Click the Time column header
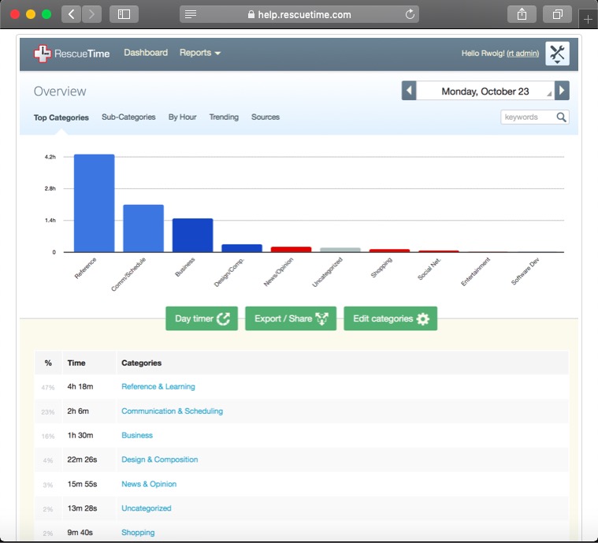Image resolution: width=598 pixels, height=543 pixels. [x=76, y=363]
